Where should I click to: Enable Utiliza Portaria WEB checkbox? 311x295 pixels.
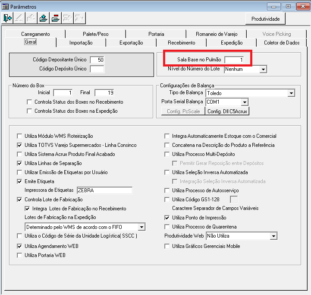point(19,255)
